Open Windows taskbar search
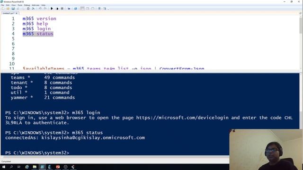Viewport: 303px width, 170px height. click(x=11, y=167)
